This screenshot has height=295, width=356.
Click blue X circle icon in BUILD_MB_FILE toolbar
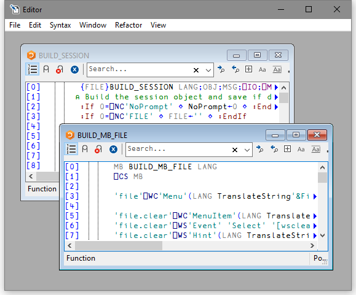tap(113, 150)
